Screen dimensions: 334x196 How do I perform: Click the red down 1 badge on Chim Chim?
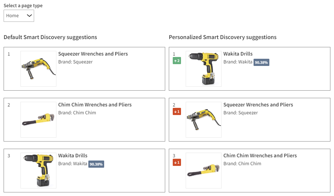coord(176,163)
